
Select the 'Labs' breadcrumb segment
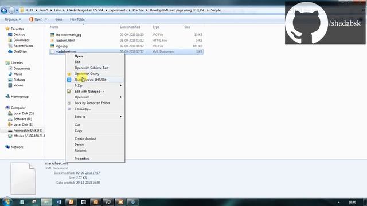tap(57, 10)
